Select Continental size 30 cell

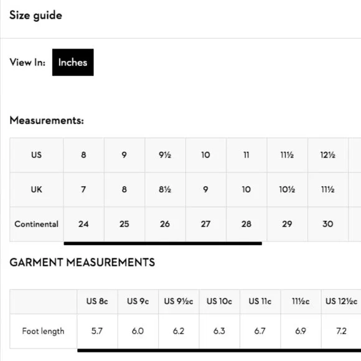click(x=328, y=224)
